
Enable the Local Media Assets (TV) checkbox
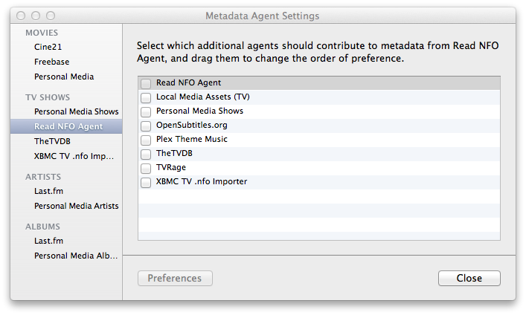[x=146, y=97]
